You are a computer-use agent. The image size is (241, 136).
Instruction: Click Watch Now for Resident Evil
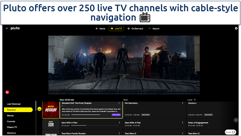116,115
